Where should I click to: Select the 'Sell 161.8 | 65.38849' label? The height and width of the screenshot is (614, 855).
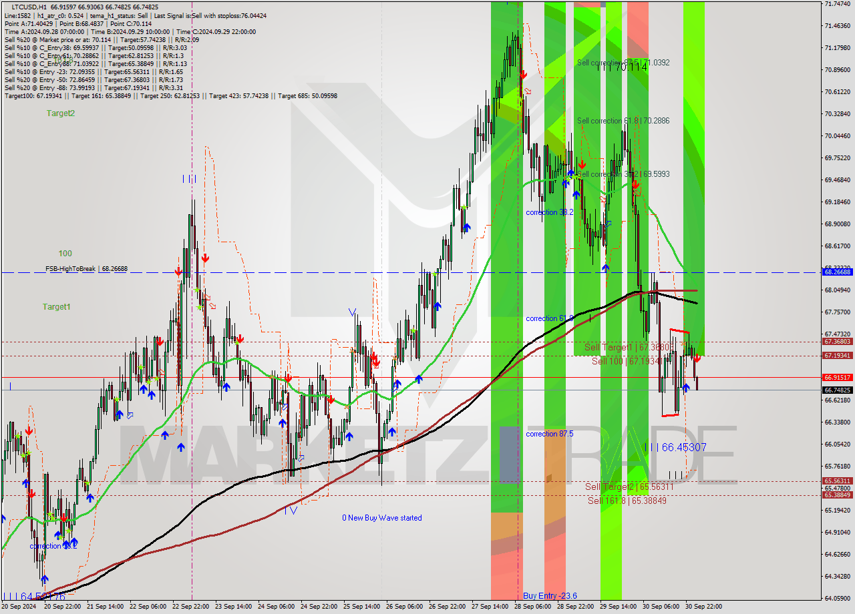tap(627, 501)
